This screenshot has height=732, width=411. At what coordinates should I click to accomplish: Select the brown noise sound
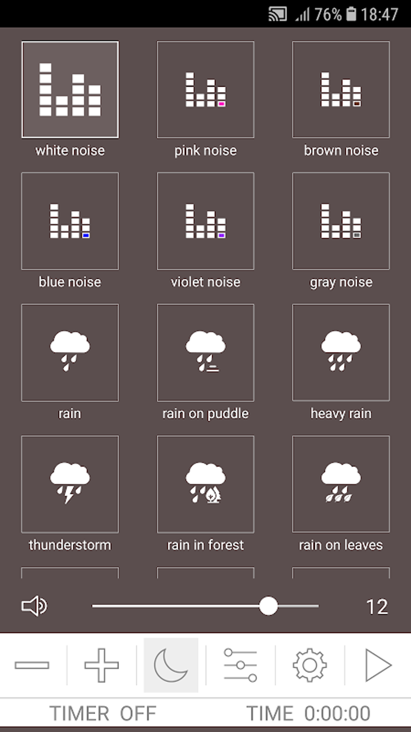pyautogui.click(x=341, y=90)
